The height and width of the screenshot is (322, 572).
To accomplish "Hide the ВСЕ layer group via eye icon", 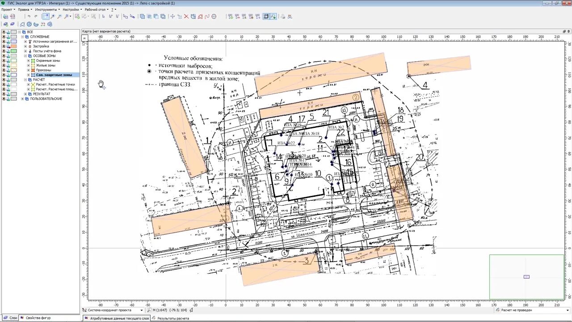I will click(x=4, y=32).
